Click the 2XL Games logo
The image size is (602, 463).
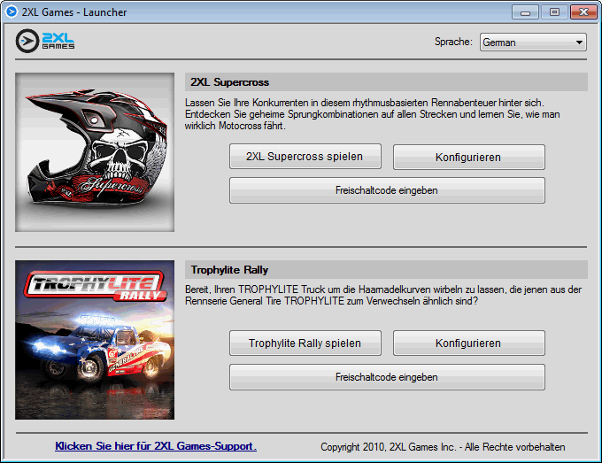(x=45, y=41)
